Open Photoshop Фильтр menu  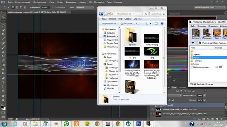(83, 2)
